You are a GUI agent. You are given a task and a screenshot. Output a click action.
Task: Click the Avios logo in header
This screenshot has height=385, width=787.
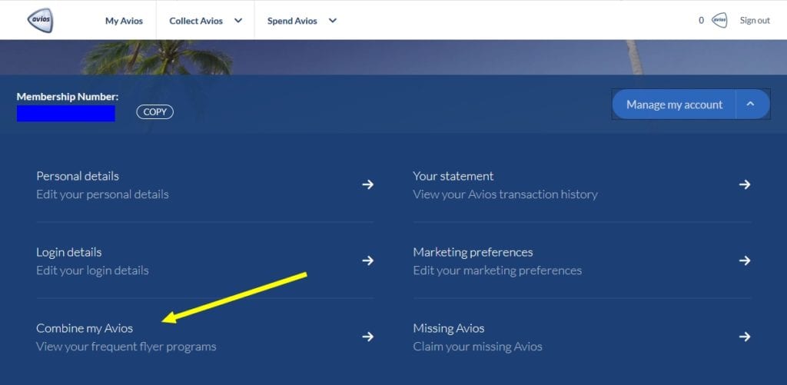(x=40, y=21)
